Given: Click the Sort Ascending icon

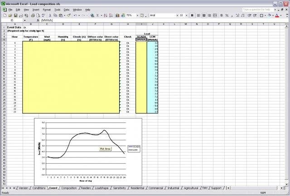Looking at the screenshot, I should (x=106, y=15).
